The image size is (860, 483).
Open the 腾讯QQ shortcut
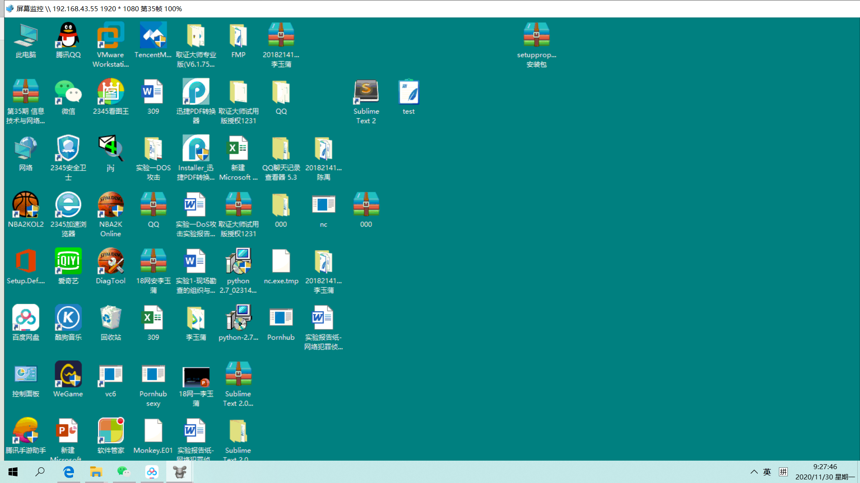(68, 41)
